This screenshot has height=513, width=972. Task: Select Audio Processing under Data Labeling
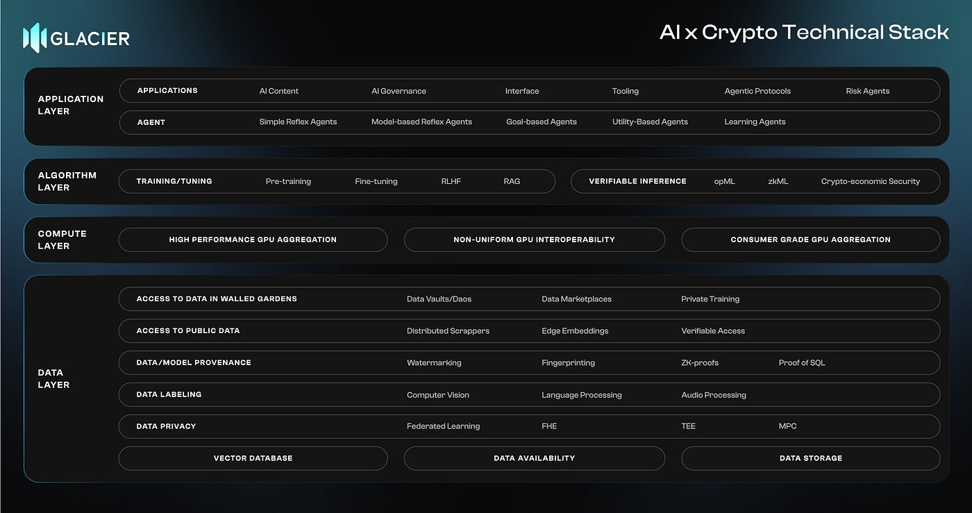pos(714,395)
